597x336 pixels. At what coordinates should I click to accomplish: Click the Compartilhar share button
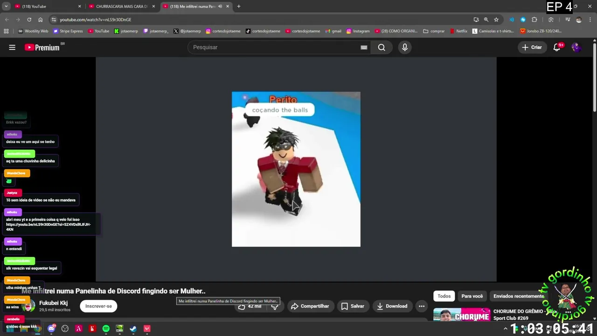tap(310, 306)
